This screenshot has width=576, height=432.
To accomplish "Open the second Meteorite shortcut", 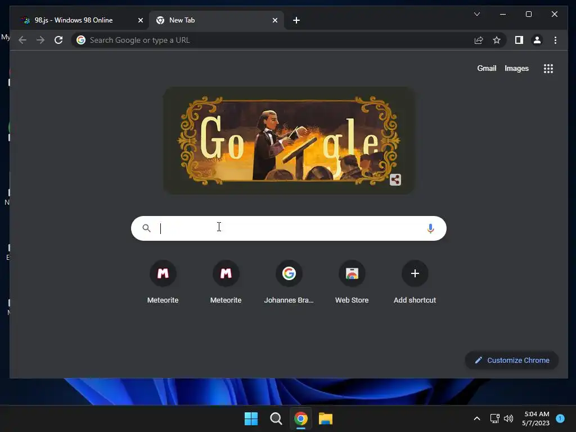I will 226,282.
